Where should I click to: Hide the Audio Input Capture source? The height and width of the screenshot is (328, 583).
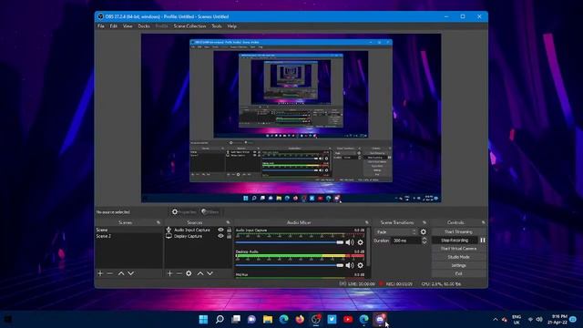(220, 230)
